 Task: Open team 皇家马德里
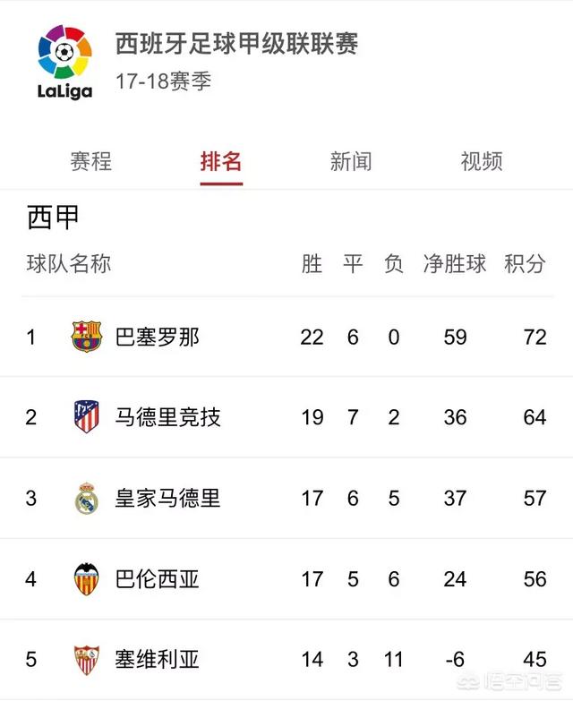click(167, 499)
